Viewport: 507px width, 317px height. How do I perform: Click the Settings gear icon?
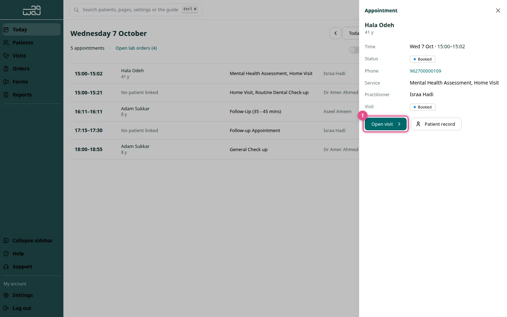point(6,295)
